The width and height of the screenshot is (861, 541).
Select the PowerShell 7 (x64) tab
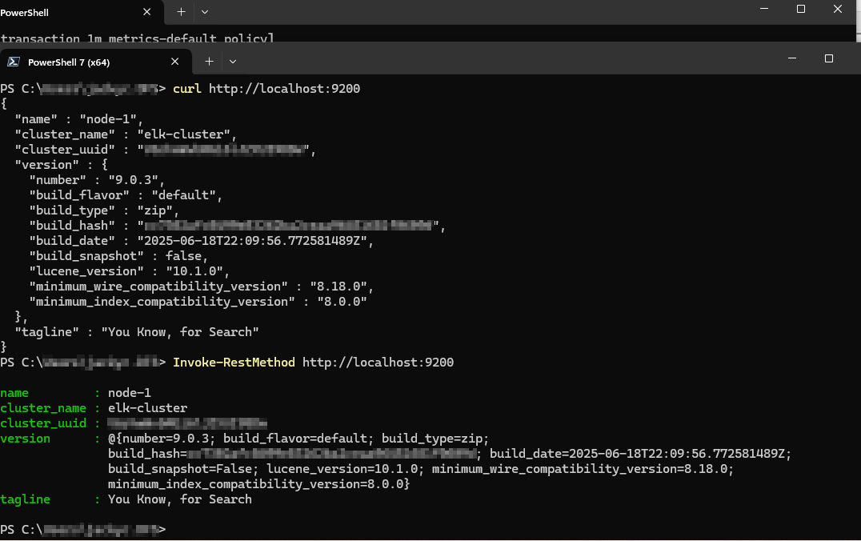[x=69, y=62]
